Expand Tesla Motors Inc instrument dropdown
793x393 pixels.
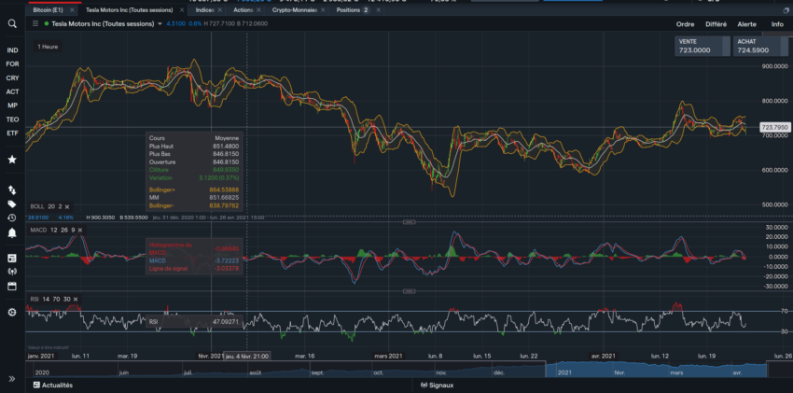click(160, 23)
